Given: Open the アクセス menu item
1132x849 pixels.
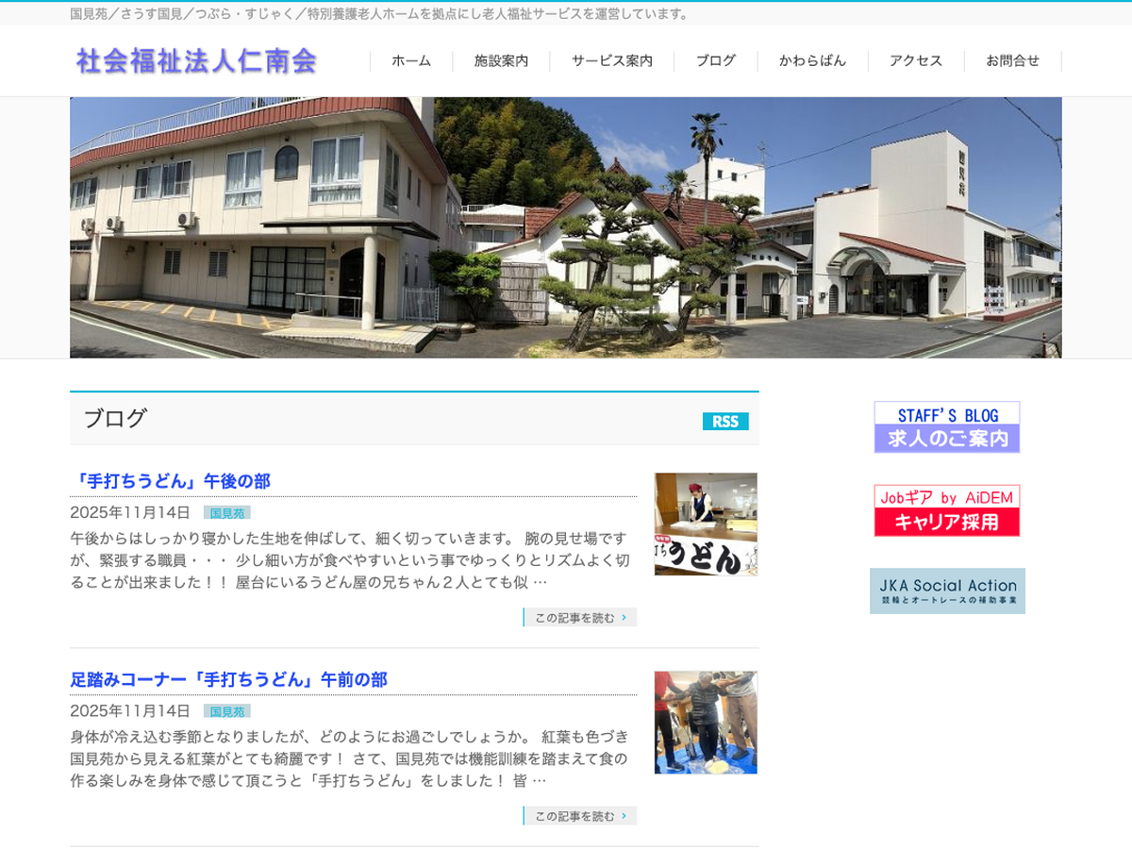Looking at the screenshot, I should point(915,61).
